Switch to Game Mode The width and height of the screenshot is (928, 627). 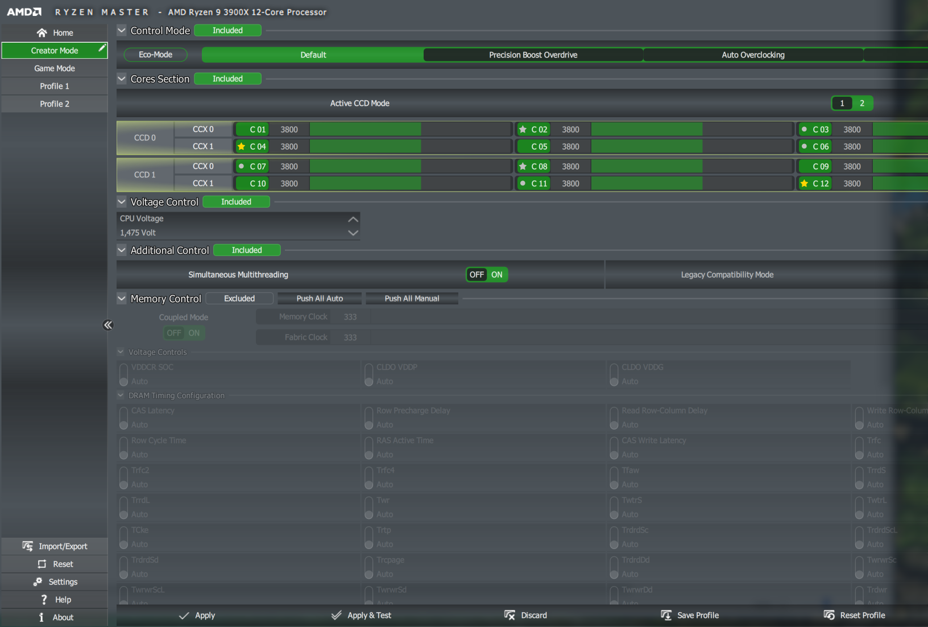(55, 68)
